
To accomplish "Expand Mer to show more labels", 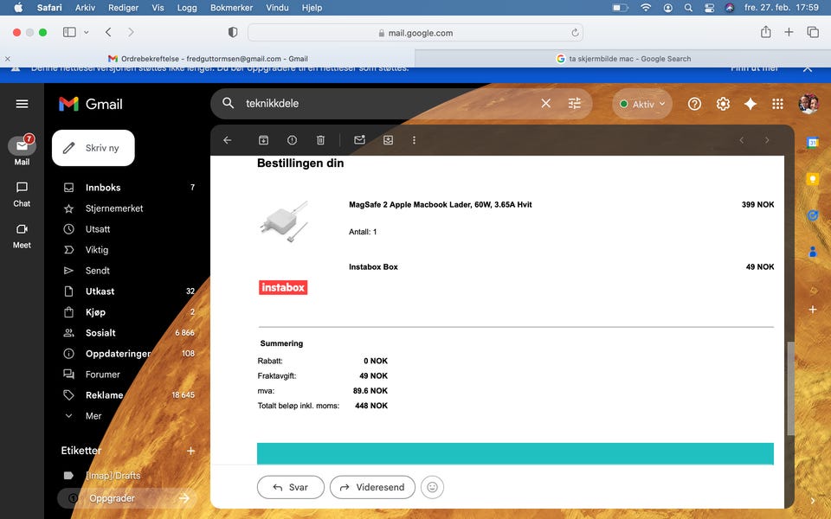I will pos(129,416).
